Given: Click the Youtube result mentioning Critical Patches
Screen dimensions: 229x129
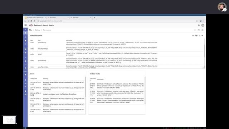Looking at the screenshot, I should point(117,86).
